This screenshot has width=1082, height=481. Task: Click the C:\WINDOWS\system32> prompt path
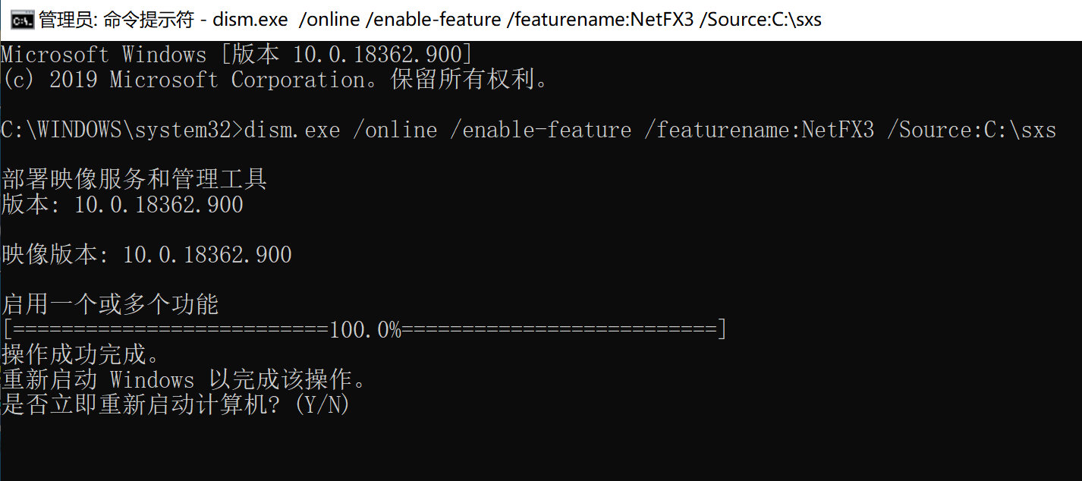click(x=122, y=130)
